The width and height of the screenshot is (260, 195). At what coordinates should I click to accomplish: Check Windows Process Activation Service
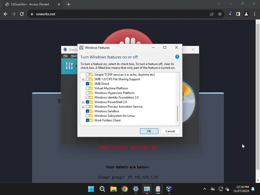[x=87, y=106]
